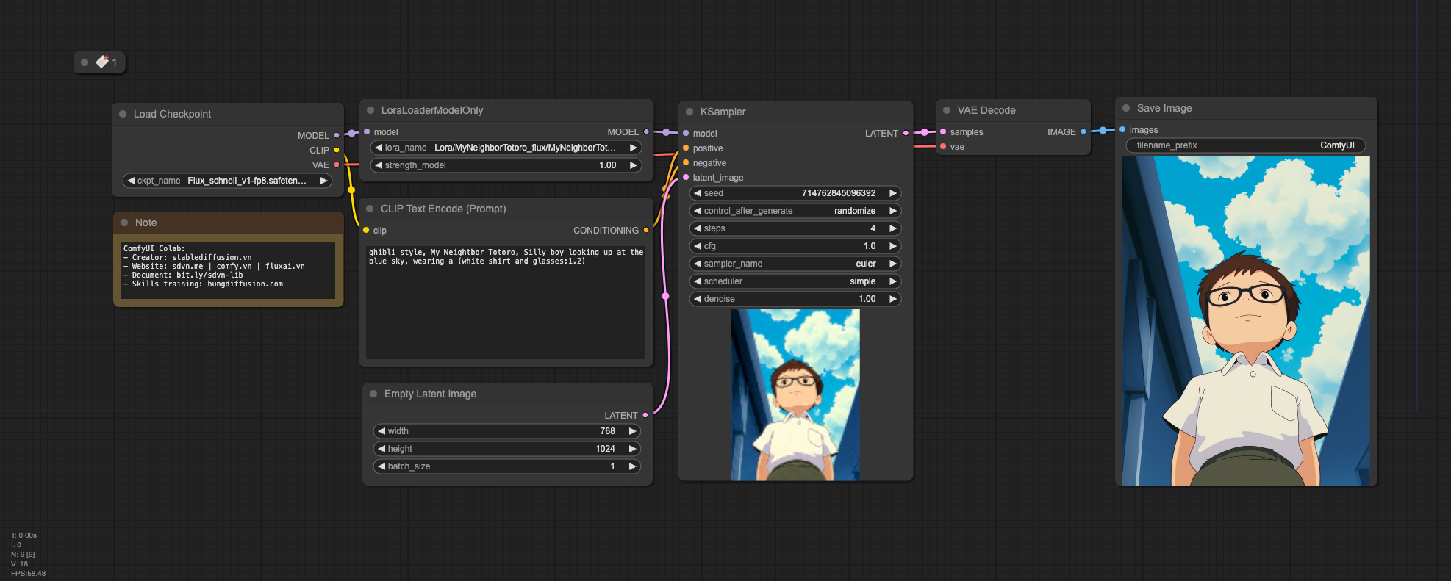Collapse the KSampler node using title dot
Image resolution: width=1451 pixels, height=581 pixels.
[x=689, y=112]
